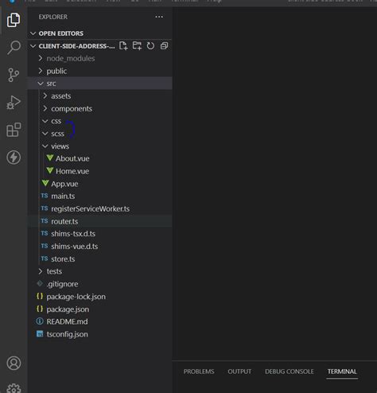
Task: Click the icon beside tsconfig.json
Action: (x=40, y=334)
